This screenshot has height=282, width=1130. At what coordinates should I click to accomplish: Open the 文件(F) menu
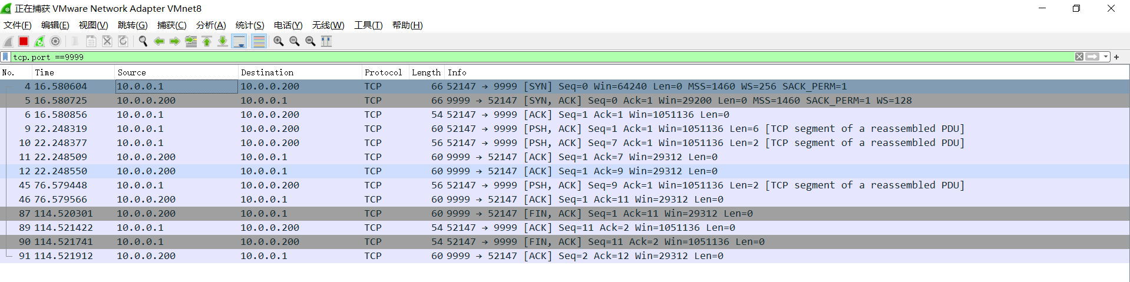pyautogui.click(x=18, y=25)
